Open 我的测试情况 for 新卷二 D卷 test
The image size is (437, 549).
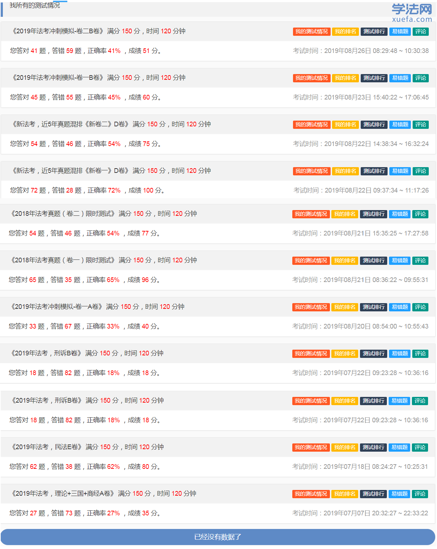312,125
